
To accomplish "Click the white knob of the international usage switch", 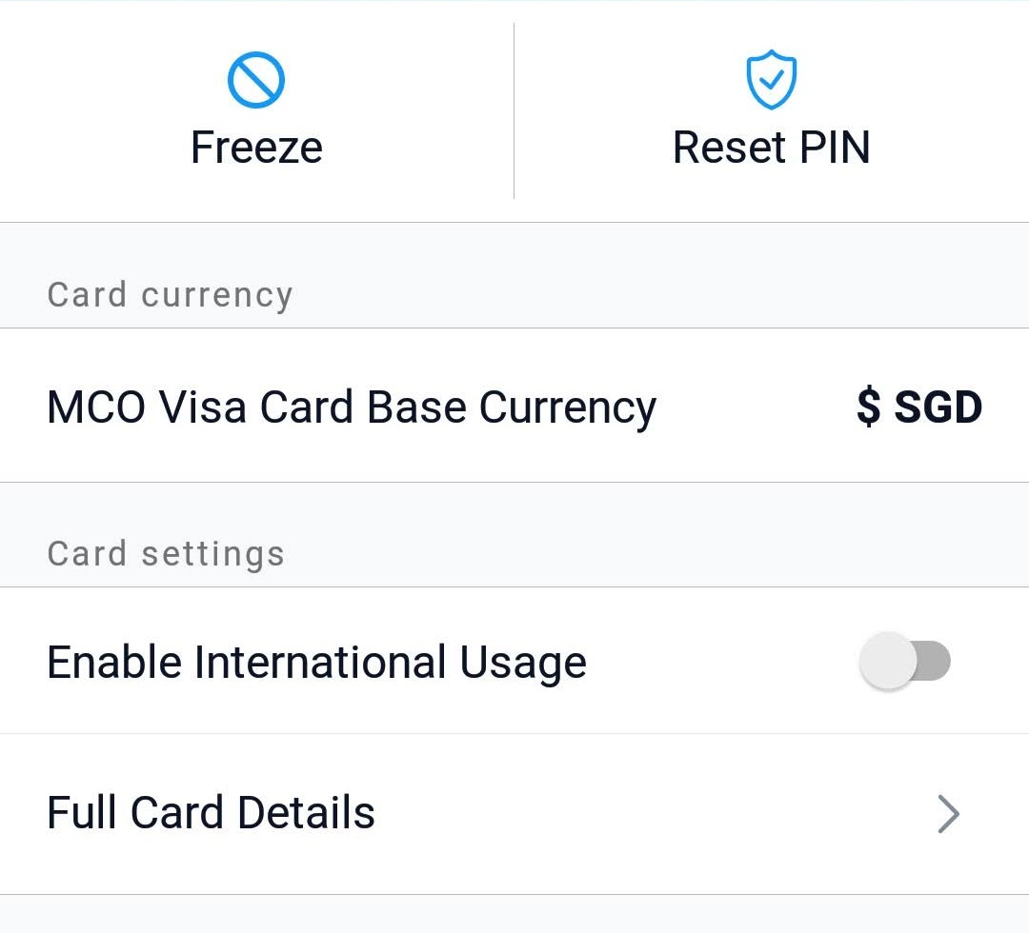I will pos(887,661).
